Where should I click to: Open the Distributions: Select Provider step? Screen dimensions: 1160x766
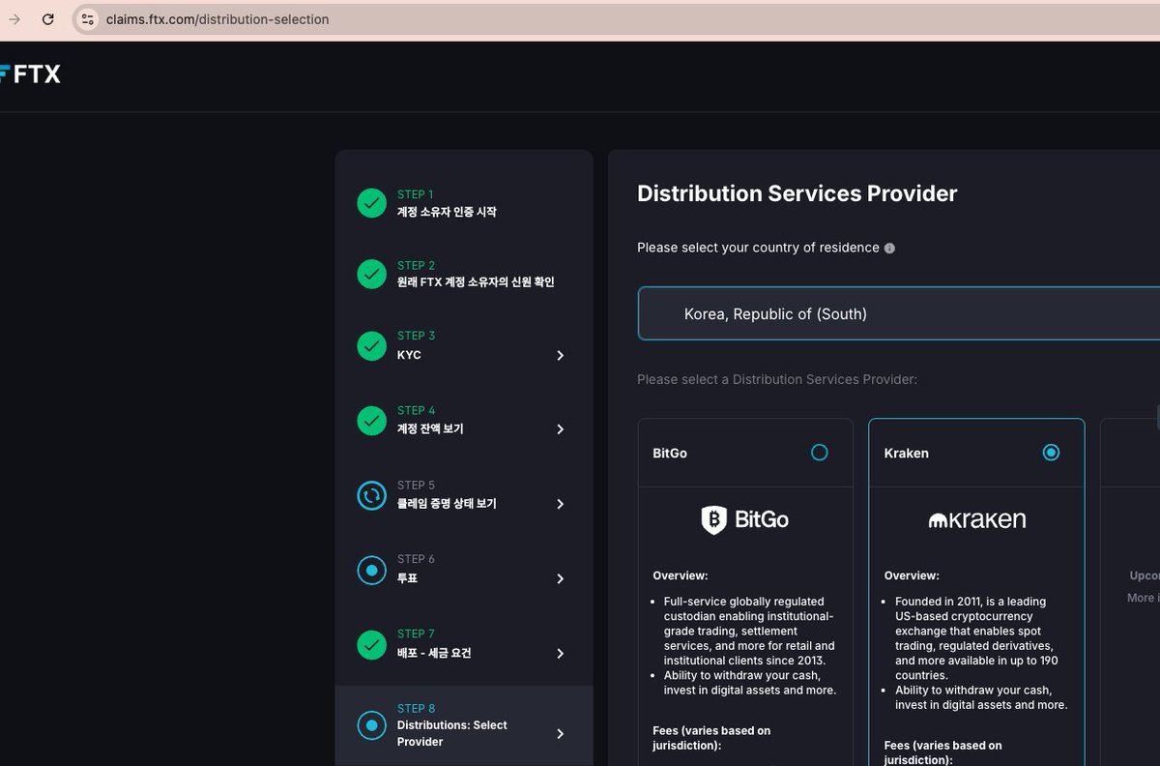click(x=451, y=733)
